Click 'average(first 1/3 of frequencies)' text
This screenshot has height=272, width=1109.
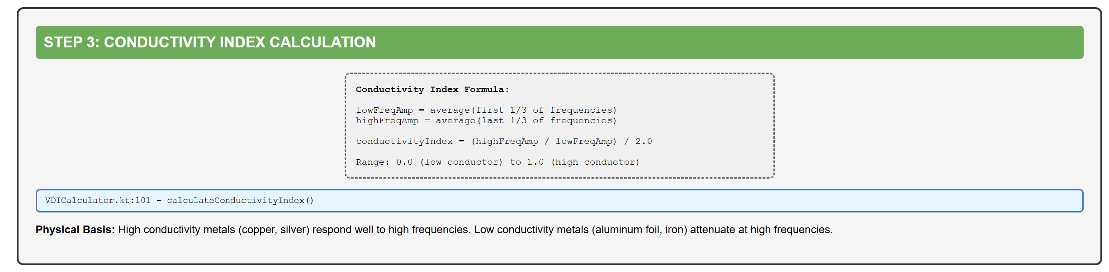(523, 110)
